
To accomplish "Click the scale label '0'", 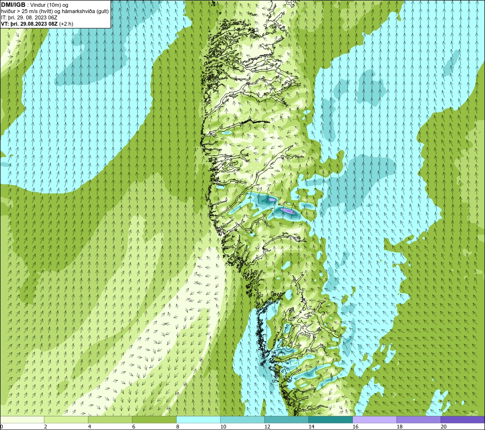I will pos(1,427).
